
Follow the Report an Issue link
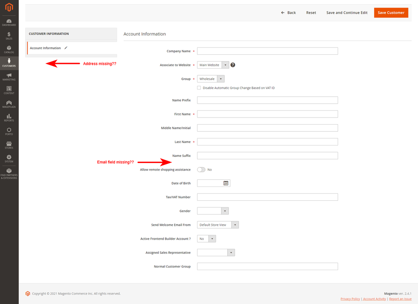coord(400,299)
